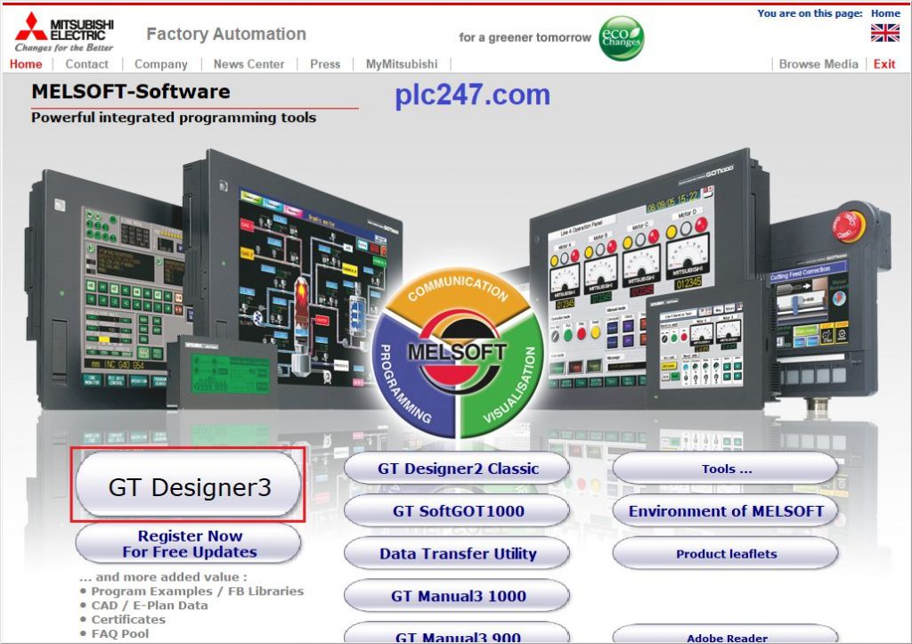Image resolution: width=912 pixels, height=644 pixels.
Task: Click the Factory Automation title
Action: click(226, 35)
